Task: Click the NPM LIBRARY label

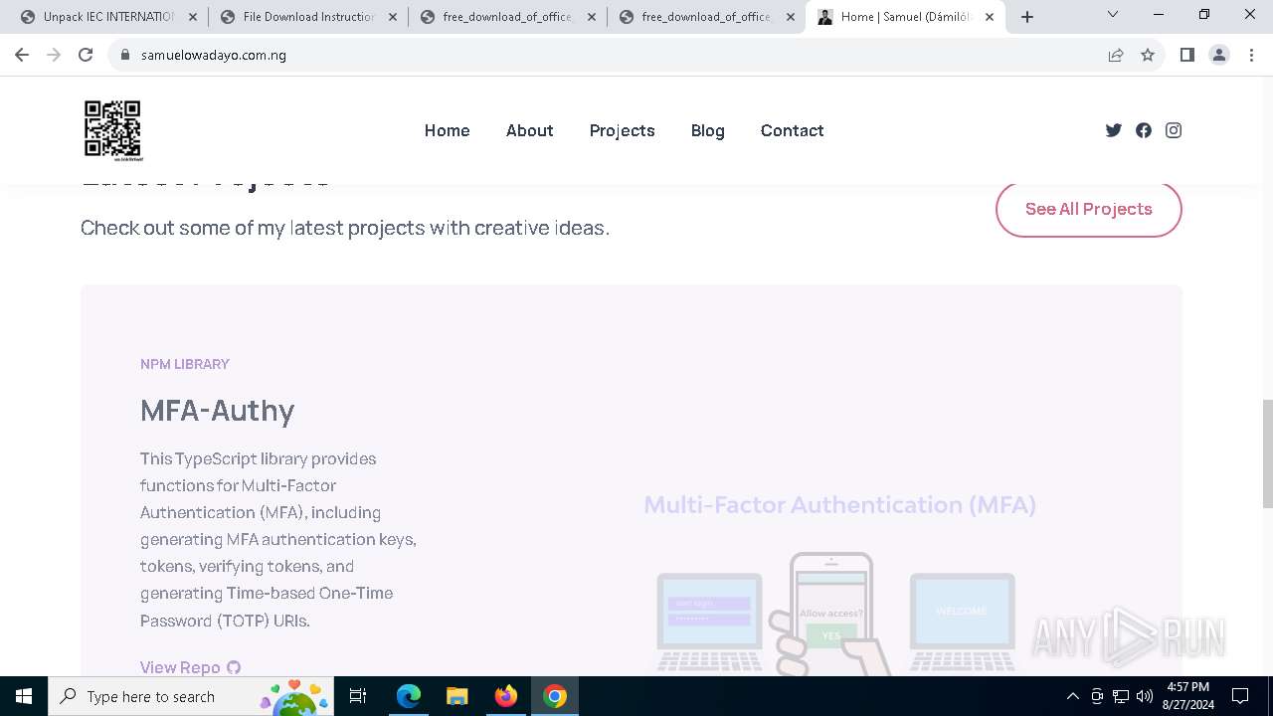Action: tap(185, 364)
